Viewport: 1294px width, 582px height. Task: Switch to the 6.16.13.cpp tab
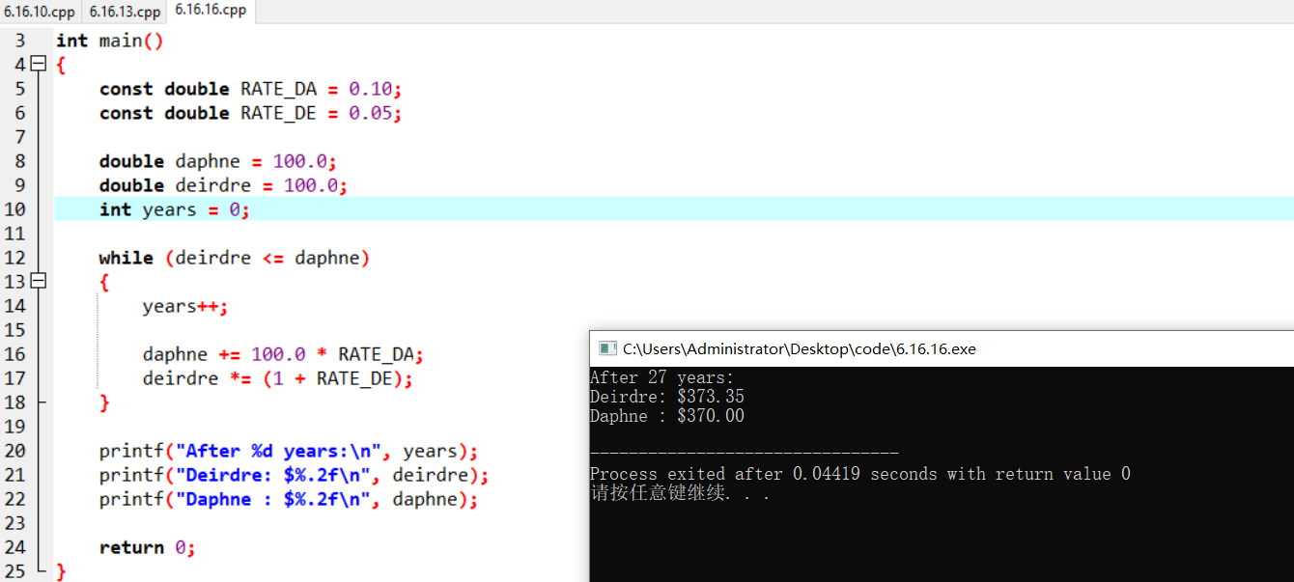[125, 12]
